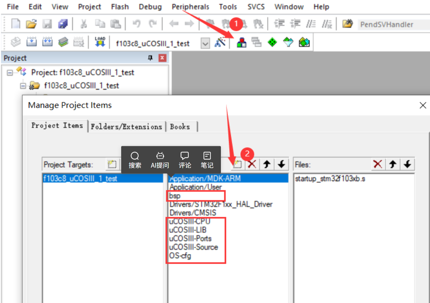Image resolution: width=430 pixels, height=303 pixels.
Task: Select the Project Items tab
Action: tap(57, 125)
